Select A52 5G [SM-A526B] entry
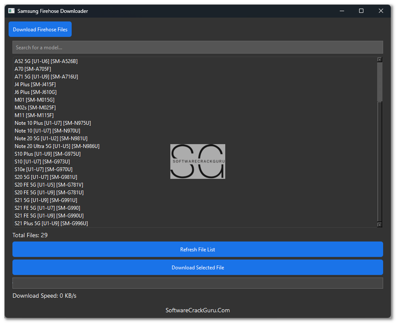Screen dimensions: 396x323 [46, 61]
